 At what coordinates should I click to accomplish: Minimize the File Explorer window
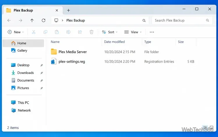click(184, 9)
